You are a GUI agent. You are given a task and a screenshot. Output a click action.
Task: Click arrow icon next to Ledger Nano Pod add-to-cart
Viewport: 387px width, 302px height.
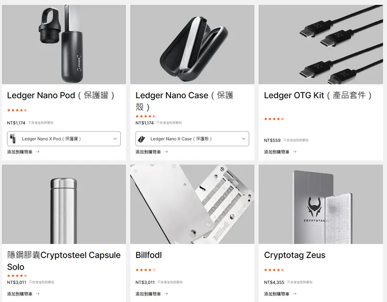(38, 152)
